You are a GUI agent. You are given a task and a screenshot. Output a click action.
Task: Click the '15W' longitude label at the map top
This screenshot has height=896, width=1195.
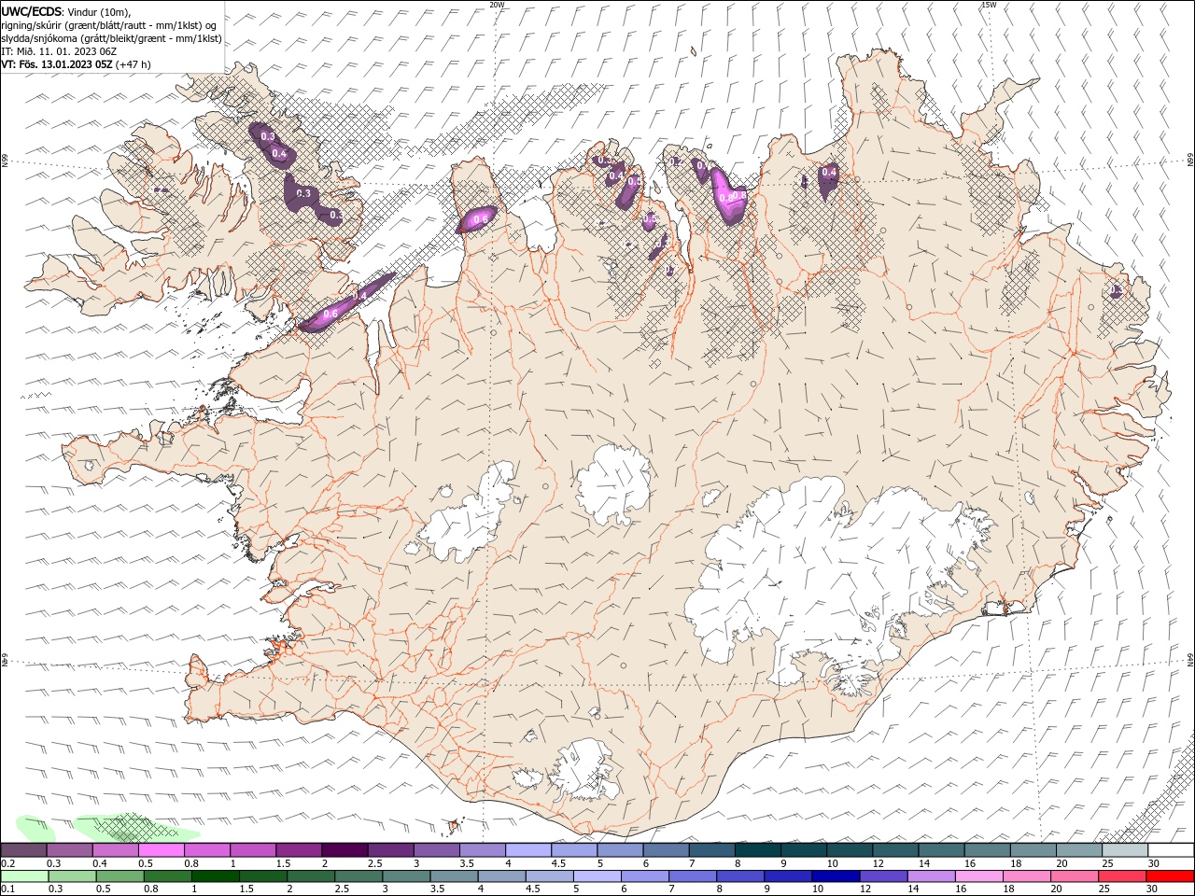pos(989,5)
